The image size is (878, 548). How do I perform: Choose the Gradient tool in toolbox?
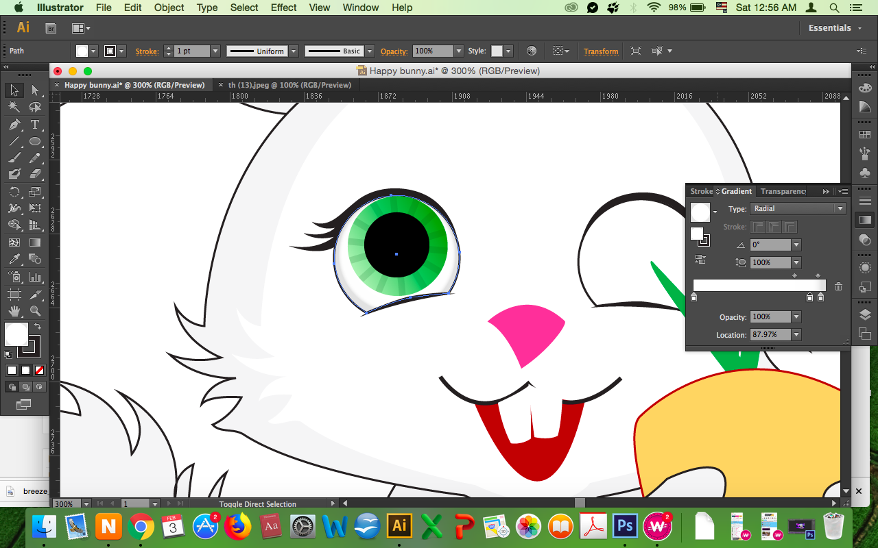[35, 242]
